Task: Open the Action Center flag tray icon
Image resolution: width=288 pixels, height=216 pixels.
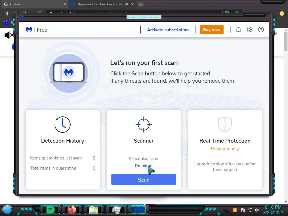Action: coord(243,210)
